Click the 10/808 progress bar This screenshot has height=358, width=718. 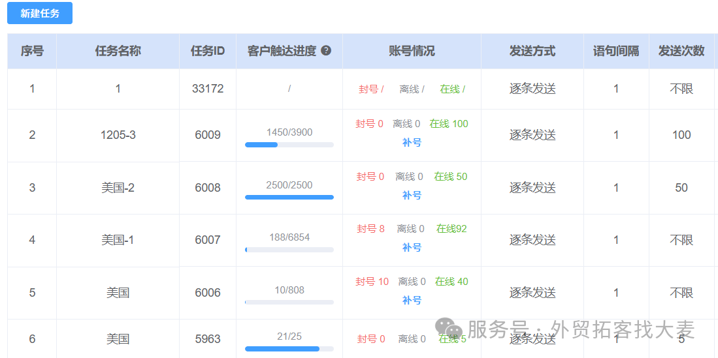[x=289, y=302]
